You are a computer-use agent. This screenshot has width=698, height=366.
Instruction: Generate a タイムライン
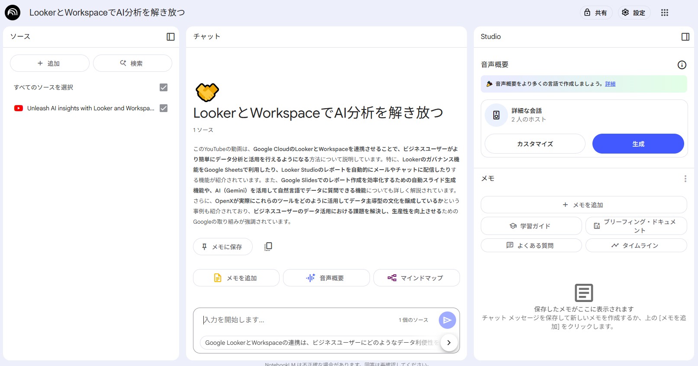tap(636, 245)
